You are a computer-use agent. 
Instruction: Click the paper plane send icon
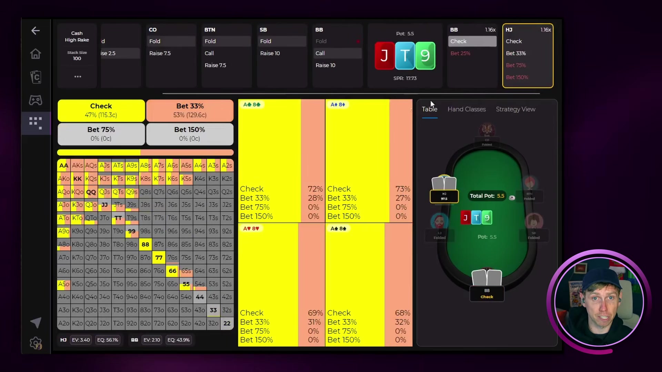pos(36,322)
